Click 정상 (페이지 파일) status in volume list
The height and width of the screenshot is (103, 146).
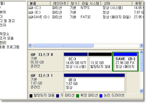[x=117, y=17]
